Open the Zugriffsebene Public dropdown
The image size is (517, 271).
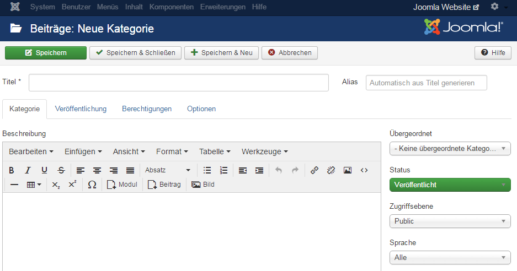(450, 221)
